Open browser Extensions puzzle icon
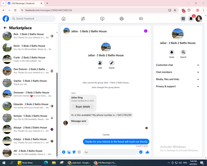This screenshot has width=207, height=166. (189, 10)
